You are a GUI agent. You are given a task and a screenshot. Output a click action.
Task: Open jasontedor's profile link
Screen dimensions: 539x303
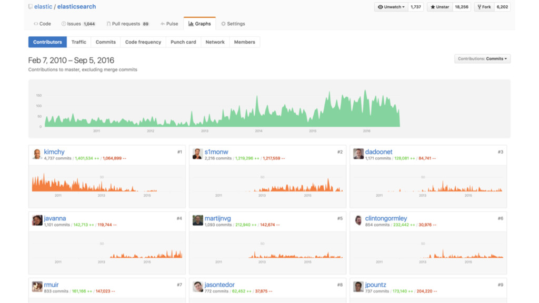pos(219,285)
